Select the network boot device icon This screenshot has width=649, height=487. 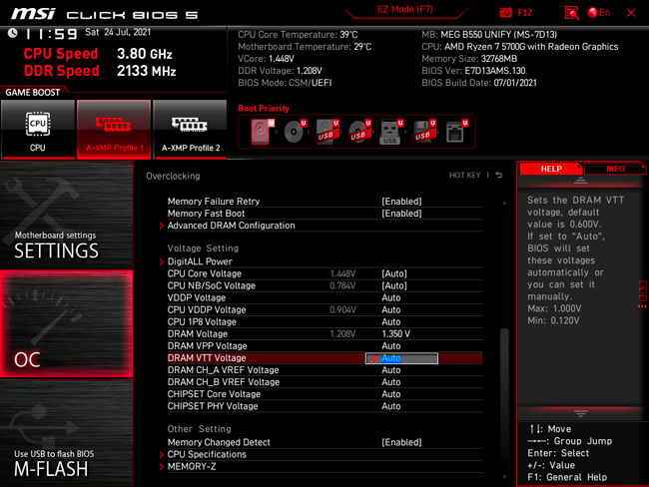pyautogui.click(x=456, y=132)
